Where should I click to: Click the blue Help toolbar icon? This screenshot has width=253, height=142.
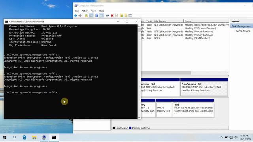pyautogui.click(x=97, y=16)
